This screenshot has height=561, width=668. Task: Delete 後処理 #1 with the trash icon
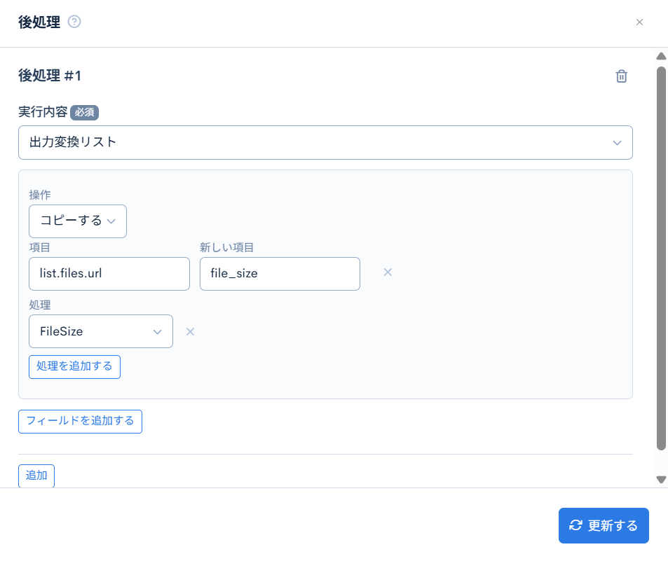pos(621,76)
